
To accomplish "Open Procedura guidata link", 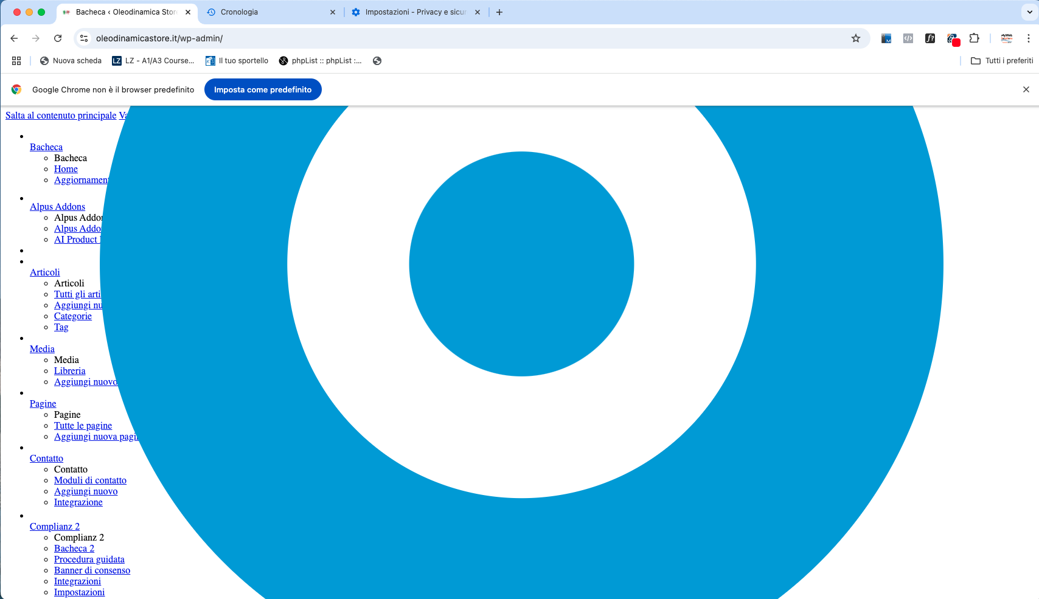I will point(89,559).
